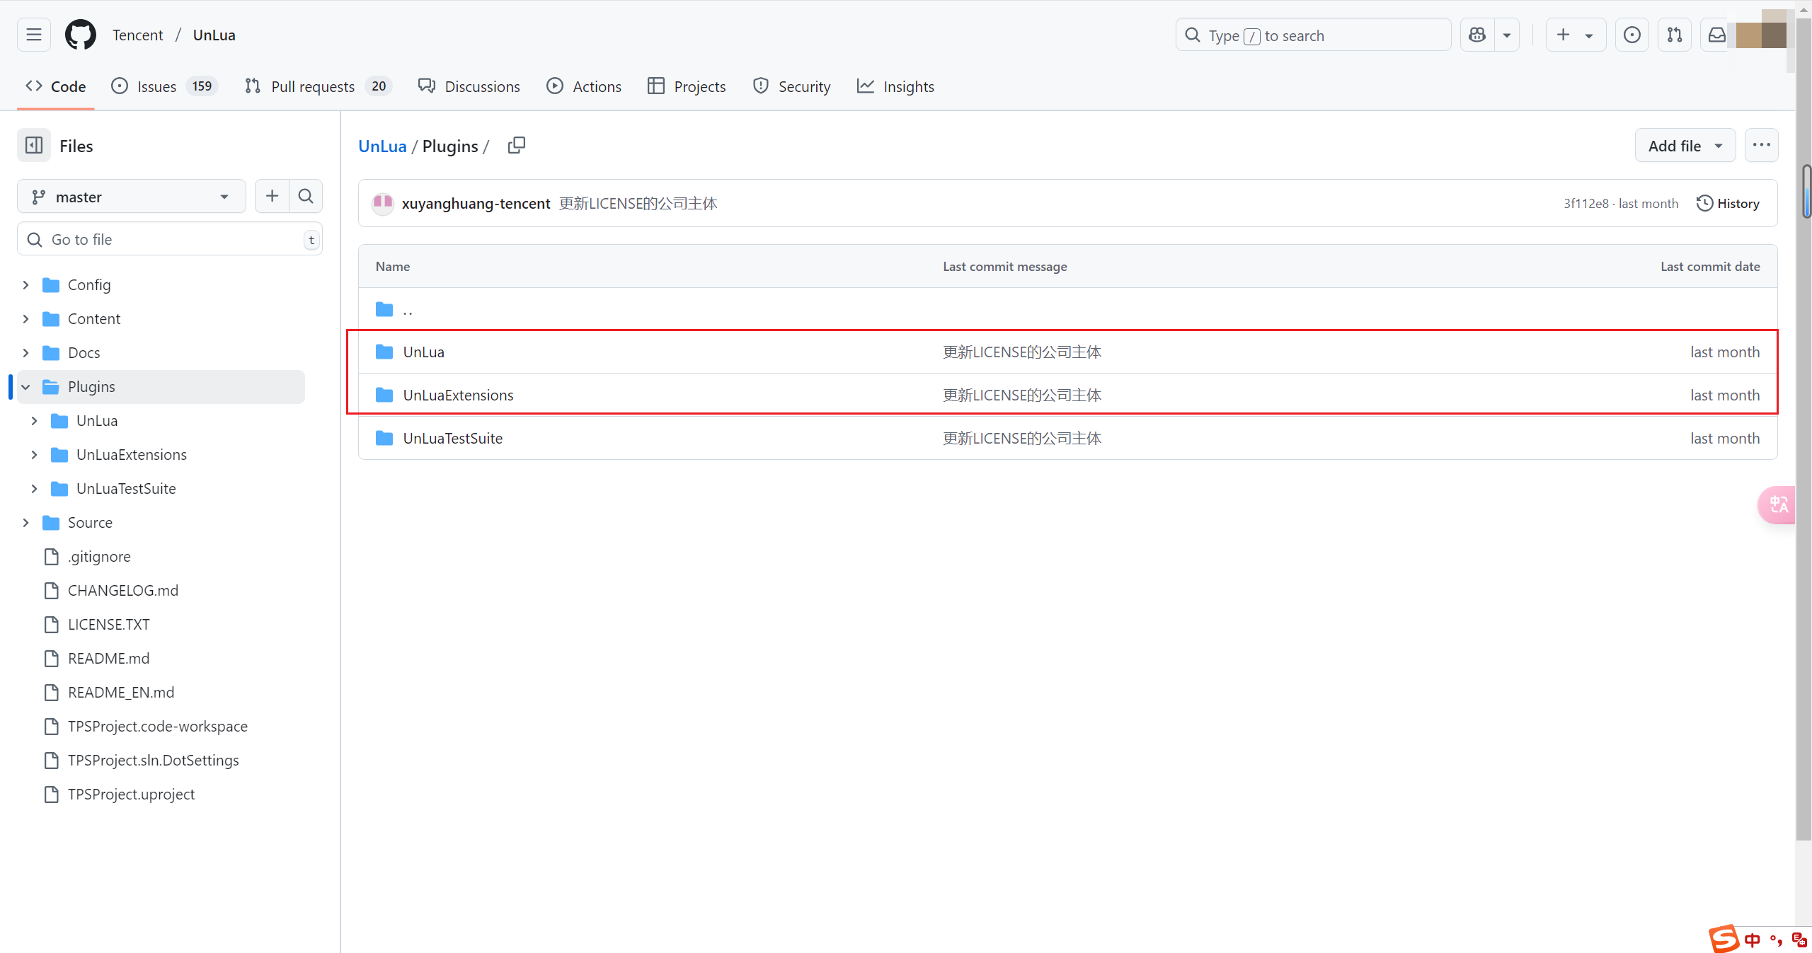1812x953 pixels.
Task: Open the hamburger navigation menu
Action: click(33, 35)
